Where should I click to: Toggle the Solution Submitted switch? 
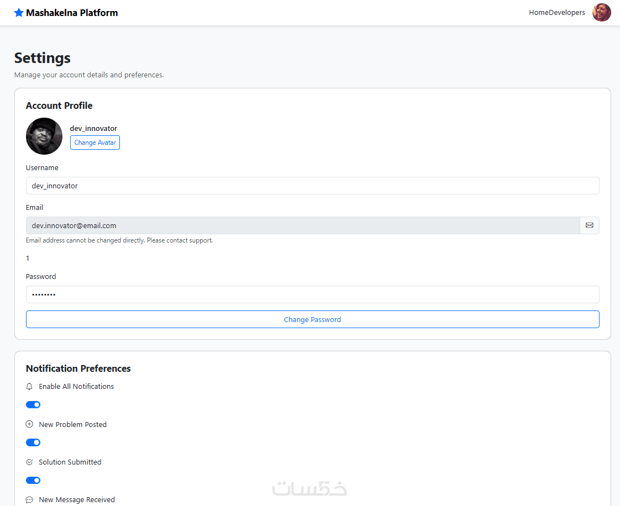(x=33, y=480)
